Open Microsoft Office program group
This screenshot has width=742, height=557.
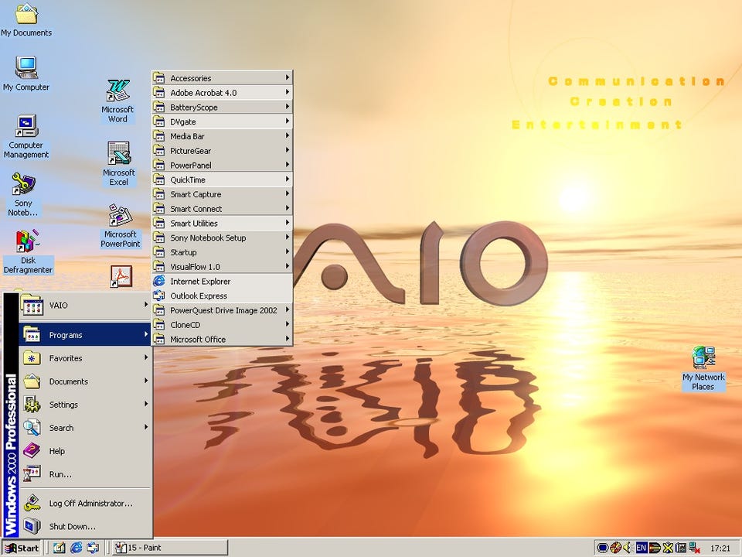click(x=222, y=339)
